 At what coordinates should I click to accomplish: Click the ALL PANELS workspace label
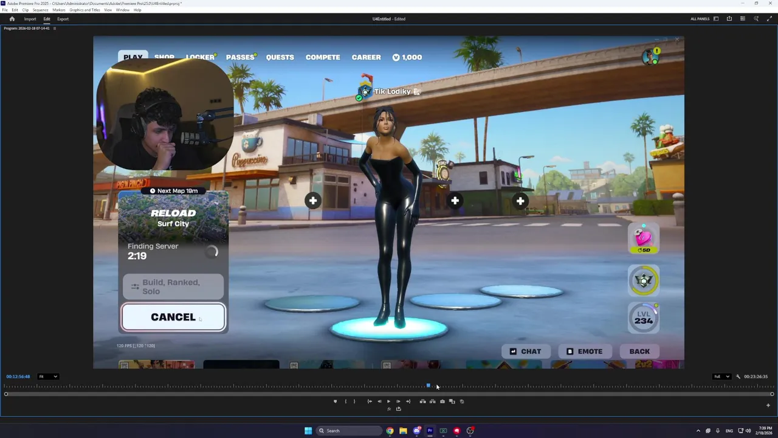(700, 19)
